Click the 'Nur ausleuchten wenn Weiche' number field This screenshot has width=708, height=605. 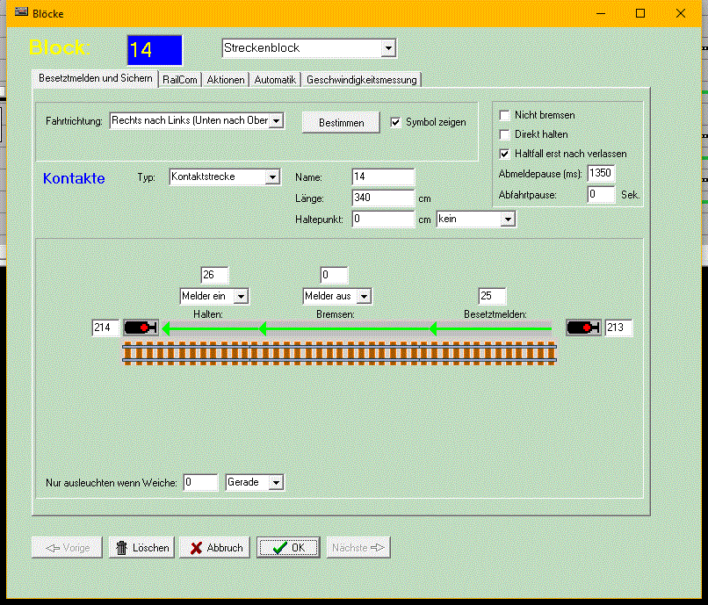point(201,482)
